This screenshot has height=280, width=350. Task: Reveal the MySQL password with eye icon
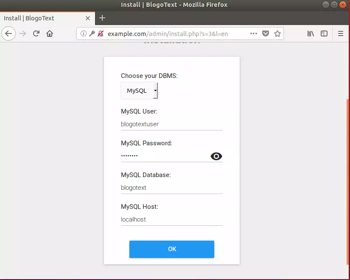point(216,156)
